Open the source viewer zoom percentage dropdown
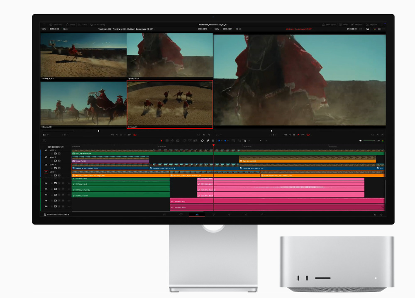Screen dimensions: 415x298 tap(44, 29)
